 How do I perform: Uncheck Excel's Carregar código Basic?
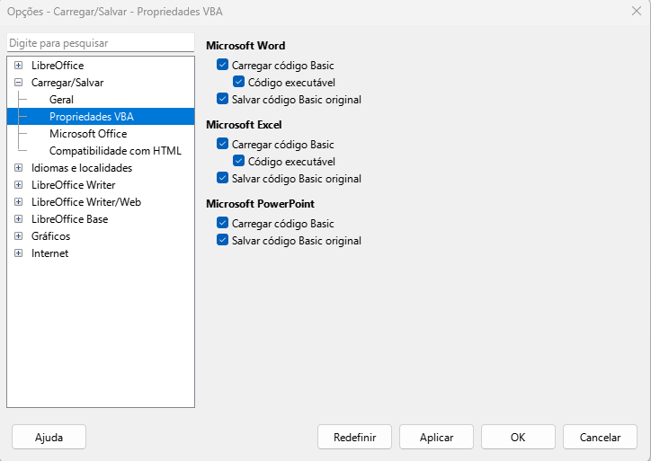pyautogui.click(x=222, y=144)
